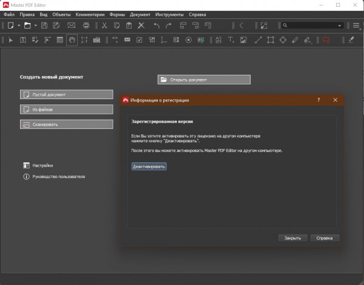Click the New document toolbar icon

11,26
